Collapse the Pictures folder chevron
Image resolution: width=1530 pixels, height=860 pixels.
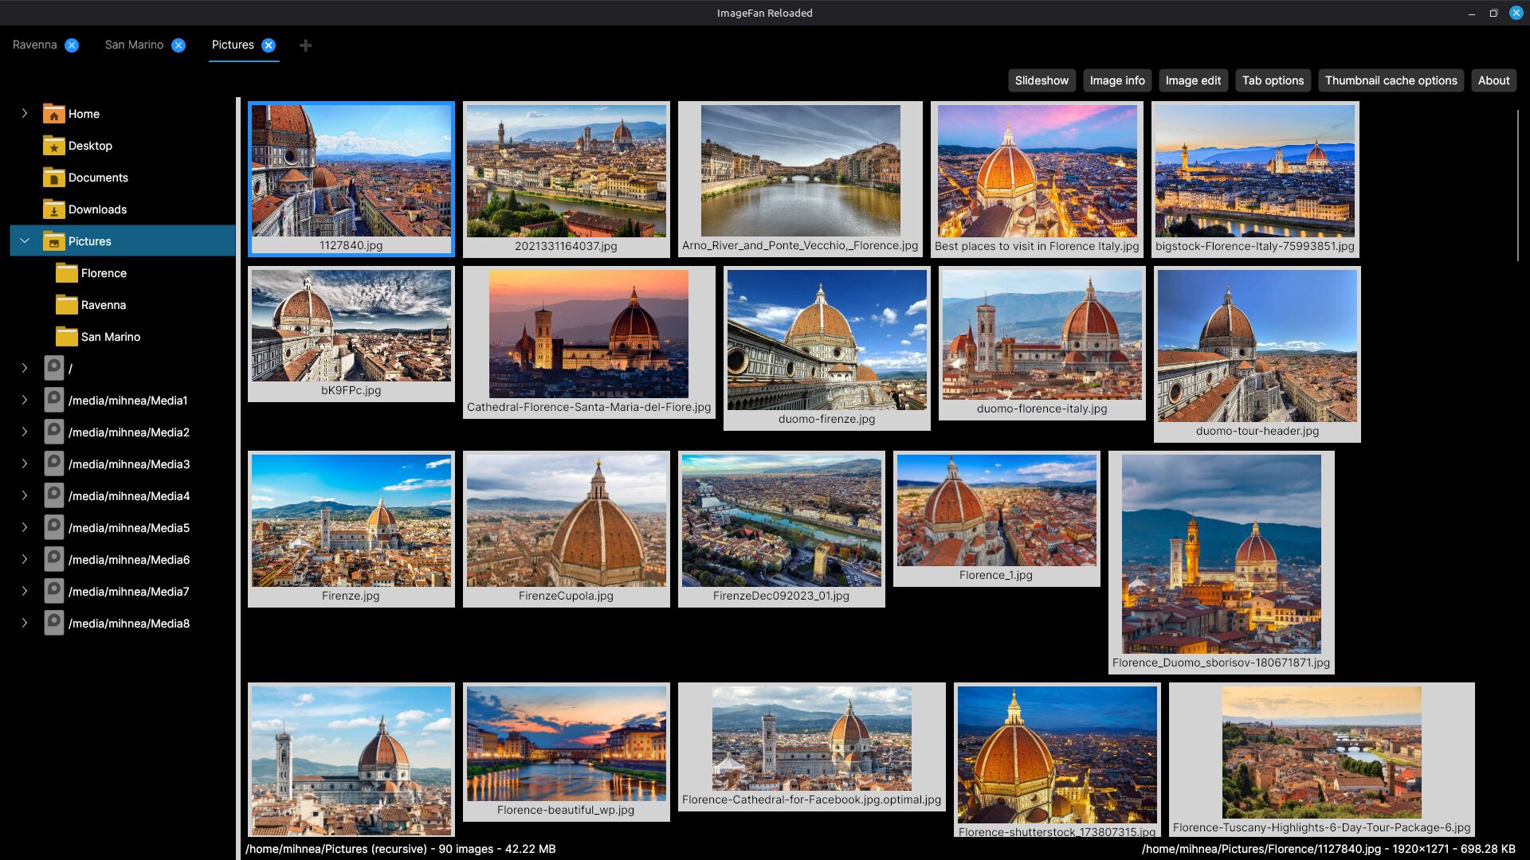click(25, 241)
